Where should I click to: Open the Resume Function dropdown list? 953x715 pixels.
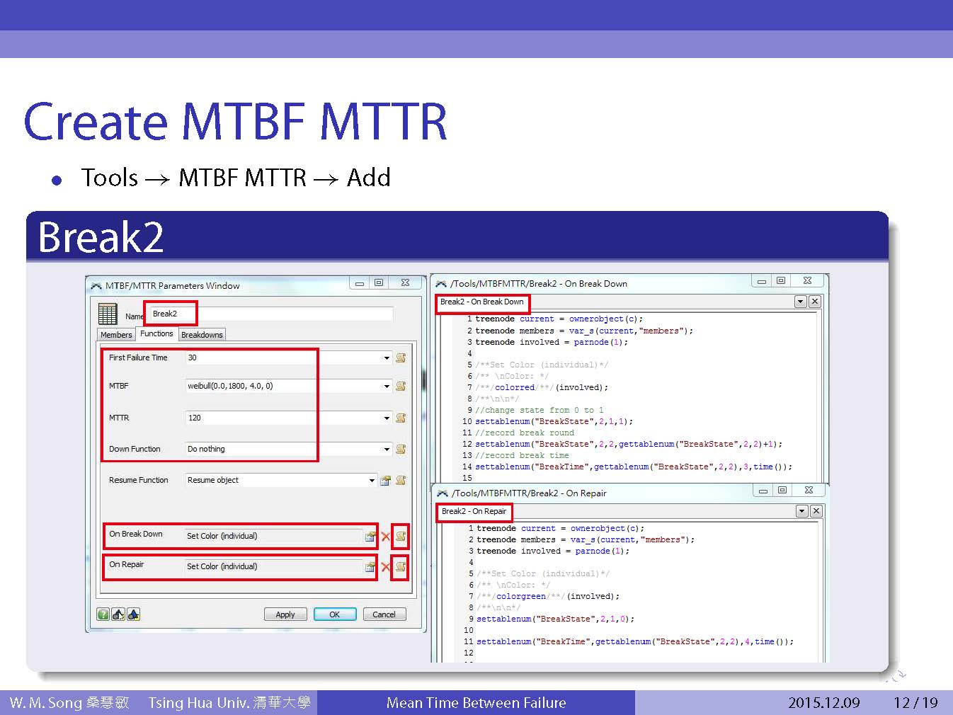pos(372,481)
